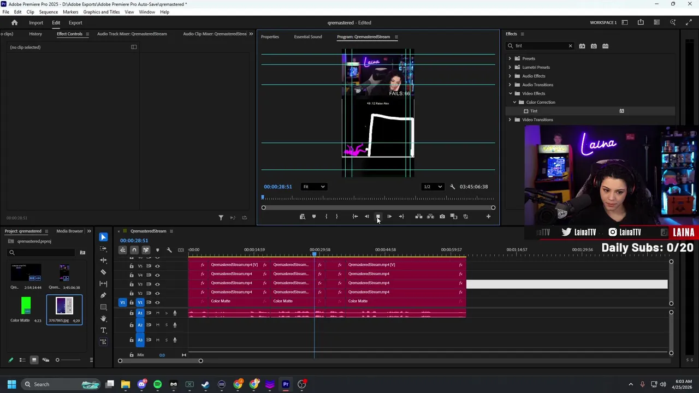Solo audio track A2
This screenshot has height=393, width=699.
point(167,325)
